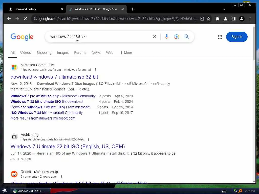Open 'Download windows 7 32 bit (iso) From microsoft'
Screen dimensions: 259x194
point(50,107)
